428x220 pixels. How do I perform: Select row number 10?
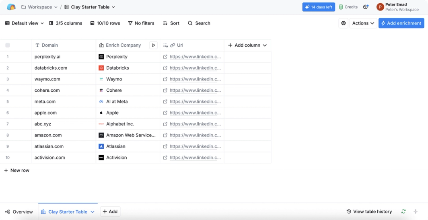coord(8,158)
